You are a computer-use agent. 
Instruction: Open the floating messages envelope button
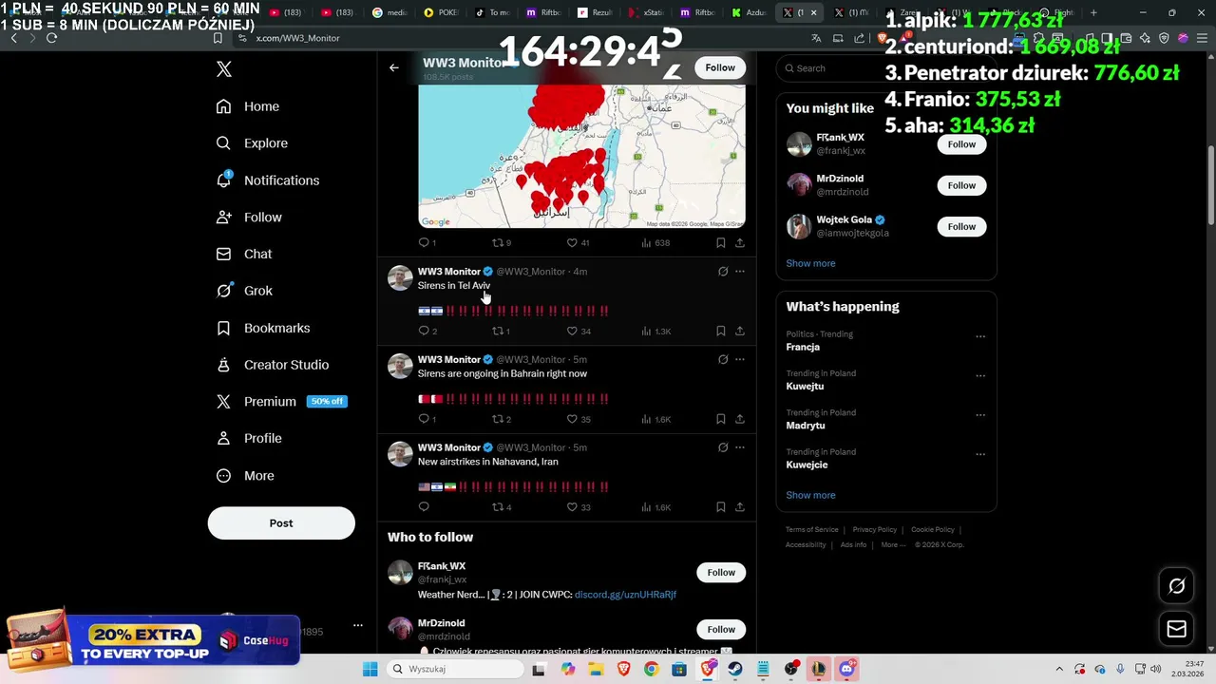coord(1176,629)
